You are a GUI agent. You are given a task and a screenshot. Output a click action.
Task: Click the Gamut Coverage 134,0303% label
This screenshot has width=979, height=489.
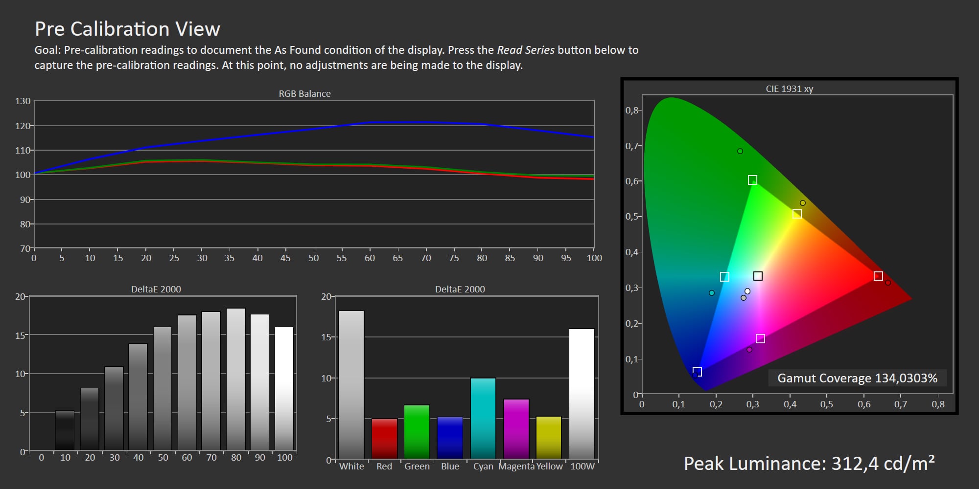[x=857, y=378]
